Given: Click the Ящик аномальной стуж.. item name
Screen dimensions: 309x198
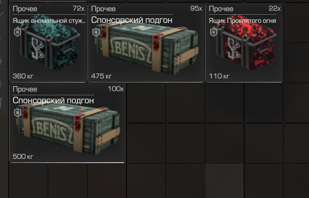Looking at the screenshot, I should click(49, 21).
